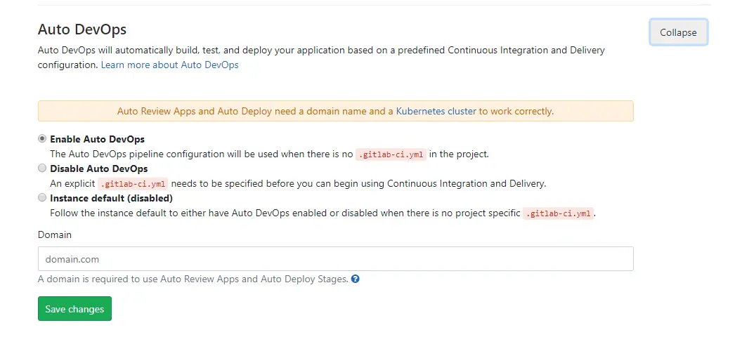Save changes with the green button
This screenshot has width=742, height=337.
pos(74,309)
